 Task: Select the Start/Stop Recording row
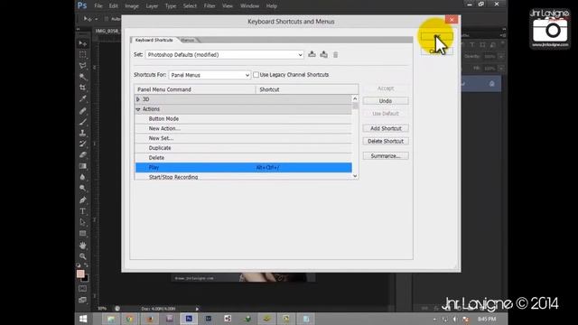pos(243,177)
